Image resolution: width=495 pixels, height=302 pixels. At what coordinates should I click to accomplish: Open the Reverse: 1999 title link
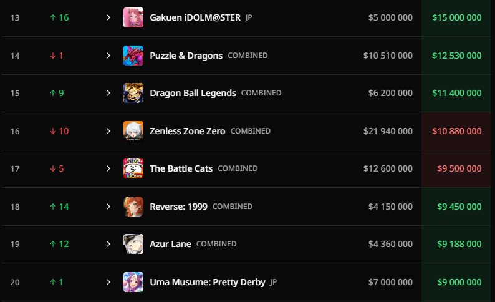[179, 207]
